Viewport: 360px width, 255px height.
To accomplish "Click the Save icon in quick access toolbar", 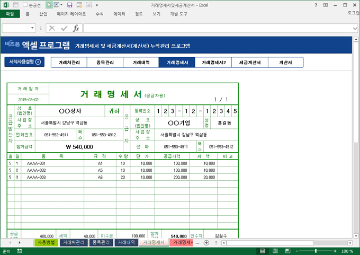I will (x=69, y=5).
